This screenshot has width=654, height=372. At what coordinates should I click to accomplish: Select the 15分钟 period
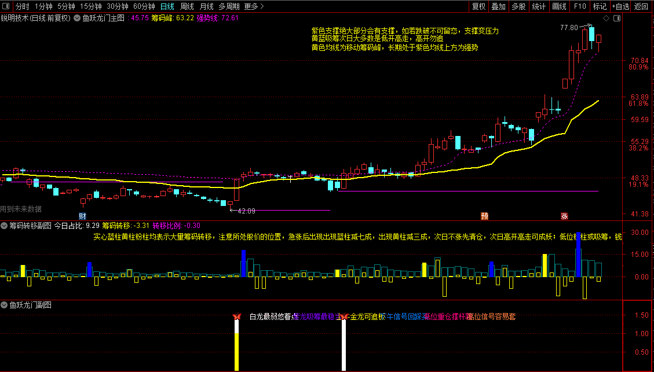91,6
